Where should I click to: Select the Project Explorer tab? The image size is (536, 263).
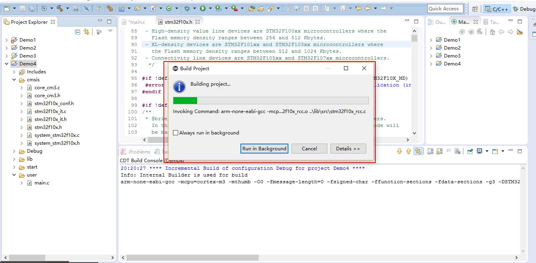[30, 22]
